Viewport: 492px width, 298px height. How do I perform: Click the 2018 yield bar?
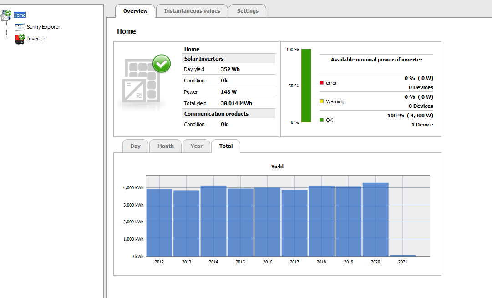click(322, 221)
